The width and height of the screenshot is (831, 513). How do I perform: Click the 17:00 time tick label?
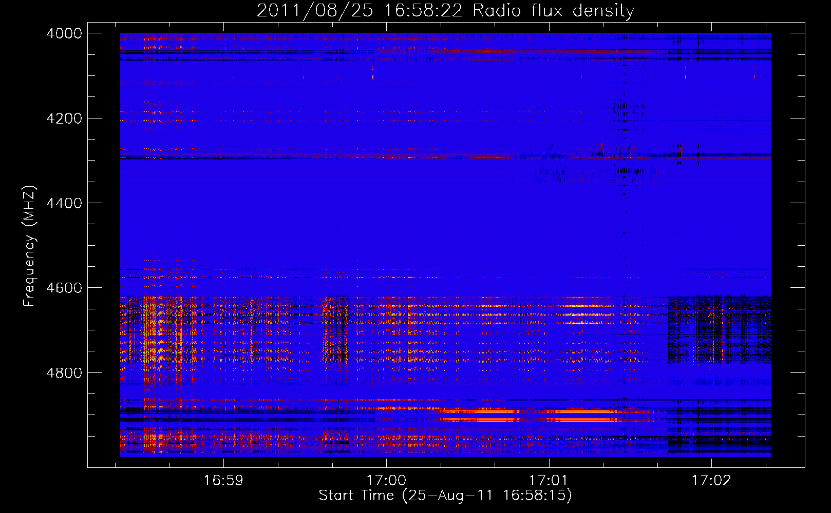(386, 480)
